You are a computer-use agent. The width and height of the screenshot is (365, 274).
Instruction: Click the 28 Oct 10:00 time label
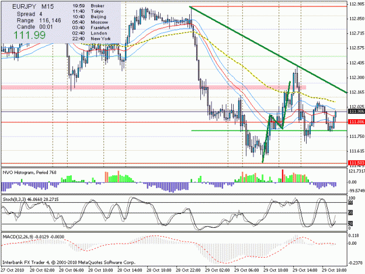click(x=100, y=270)
